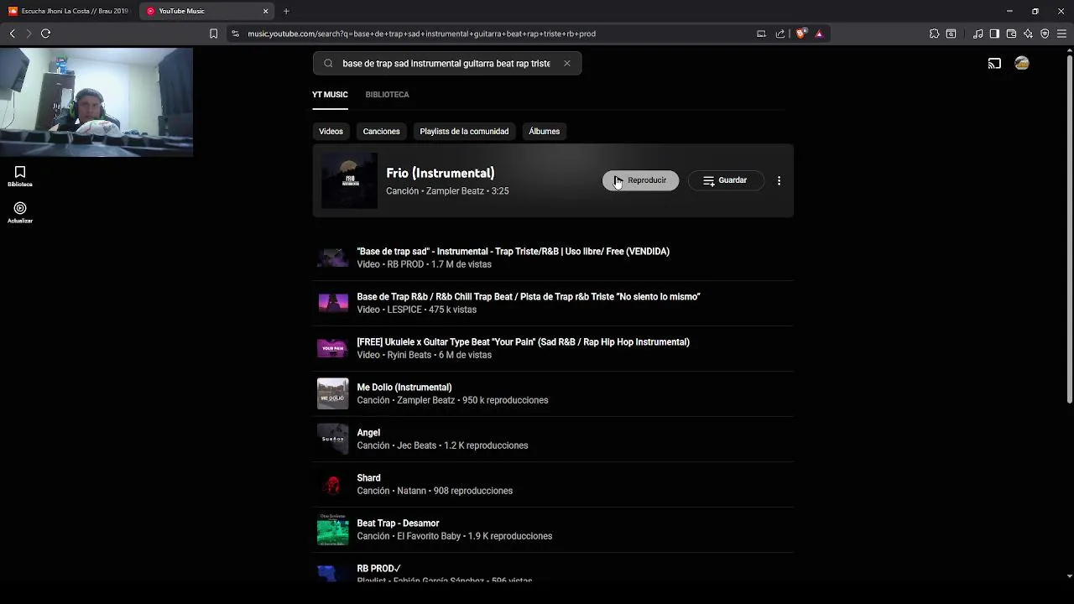Bookmark this page in the address bar

point(213,34)
